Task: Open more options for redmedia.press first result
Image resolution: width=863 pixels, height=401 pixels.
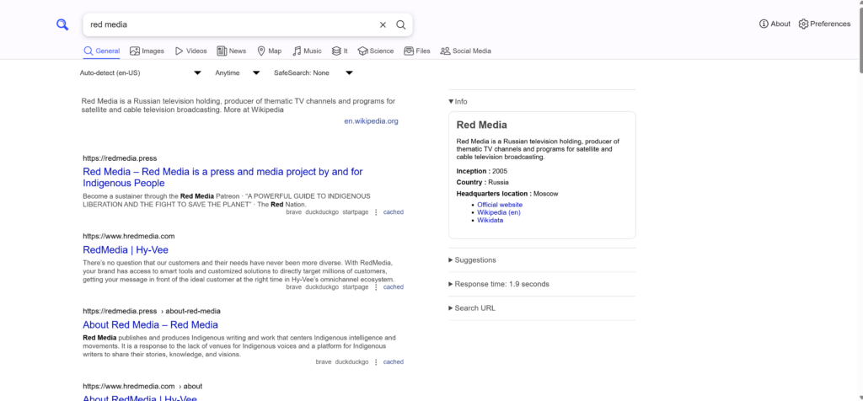Action: pos(377,212)
